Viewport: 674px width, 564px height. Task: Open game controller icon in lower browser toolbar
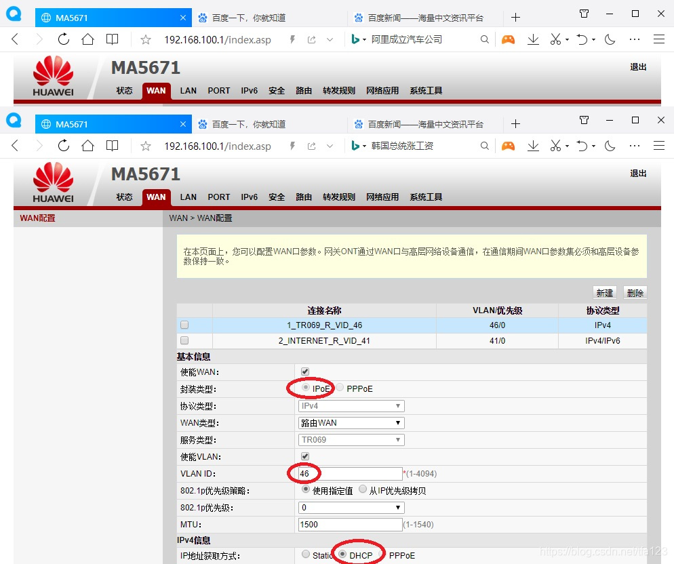coord(508,146)
